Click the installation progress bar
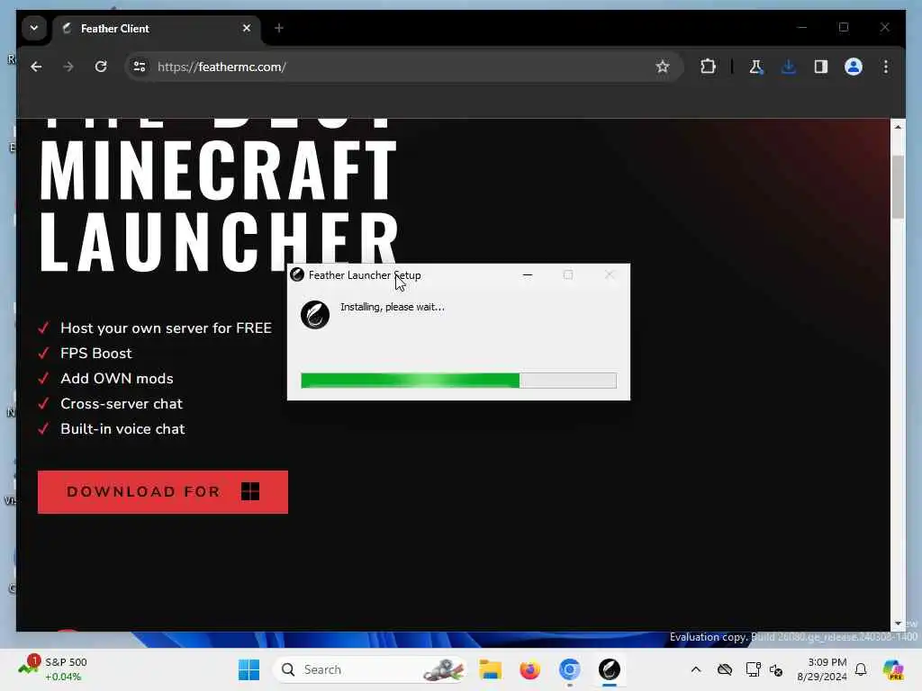The image size is (922, 691). [x=458, y=381]
